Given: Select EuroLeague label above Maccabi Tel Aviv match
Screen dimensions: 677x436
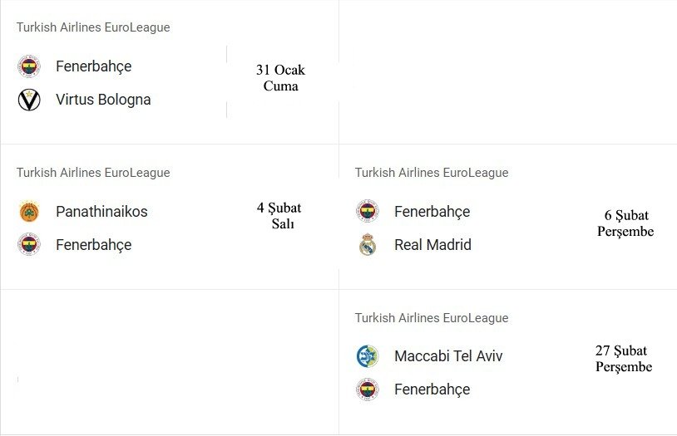Looking at the screenshot, I should click(432, 318).
